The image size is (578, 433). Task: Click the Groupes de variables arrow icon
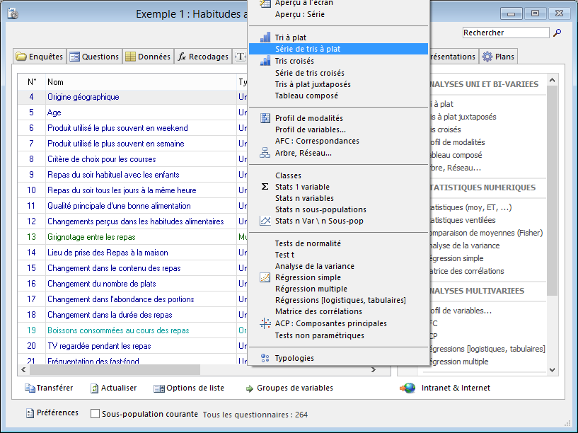point(250,388)
